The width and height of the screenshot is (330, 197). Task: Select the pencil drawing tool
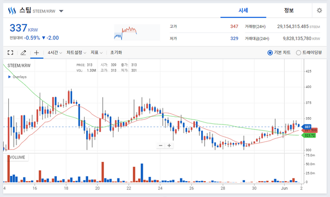coord(23,52)
